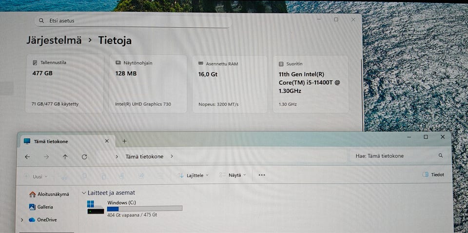
Task: Open the Suoritin processor card
Action: tap(311, 84)
